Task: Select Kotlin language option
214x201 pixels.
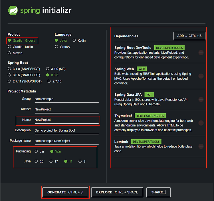Action: 79,41
